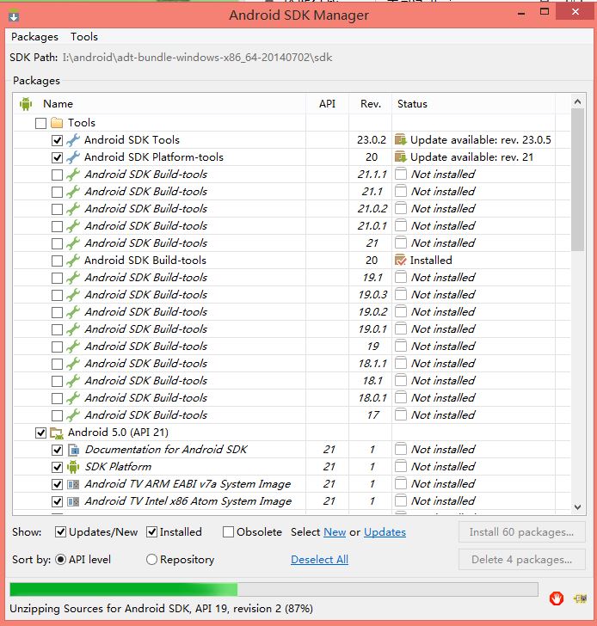Select the New packages link

click(335, 532)
